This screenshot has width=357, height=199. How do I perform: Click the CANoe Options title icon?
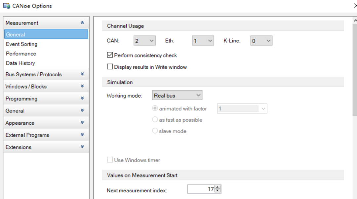click(7, 6)
